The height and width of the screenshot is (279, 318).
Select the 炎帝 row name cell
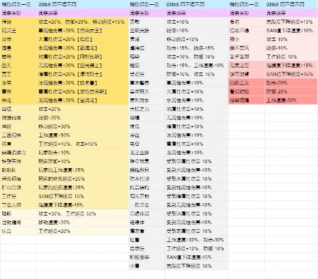pyautogui.click(x=18, y=39)
